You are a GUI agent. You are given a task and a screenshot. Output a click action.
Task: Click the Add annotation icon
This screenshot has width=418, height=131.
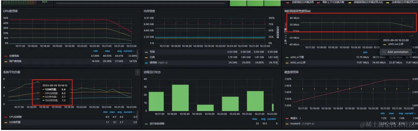click(x=384, y=52)
